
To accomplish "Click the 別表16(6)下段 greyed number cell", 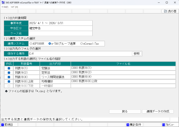I will pyautogui.click(x=27, y=86).
